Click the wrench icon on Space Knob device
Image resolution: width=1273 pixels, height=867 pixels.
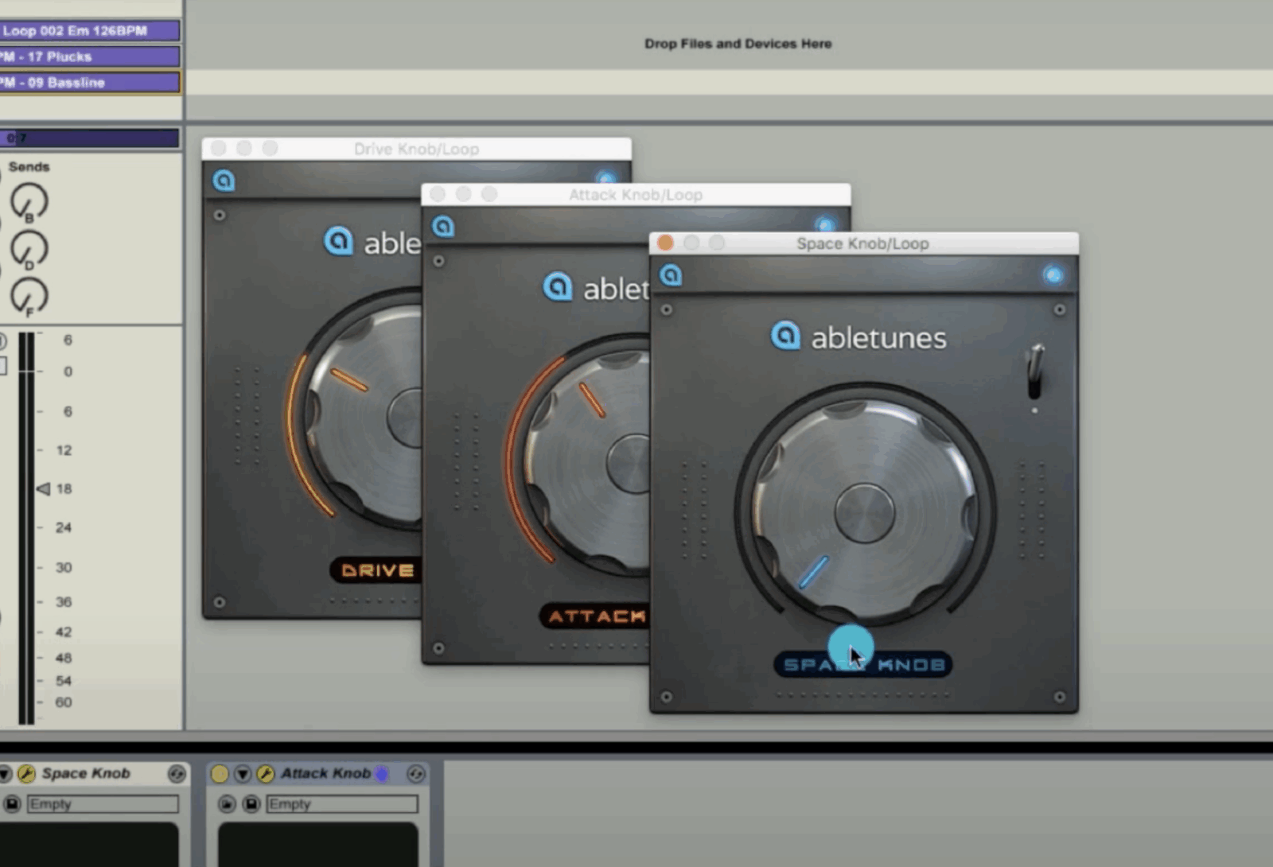(26, 774)
